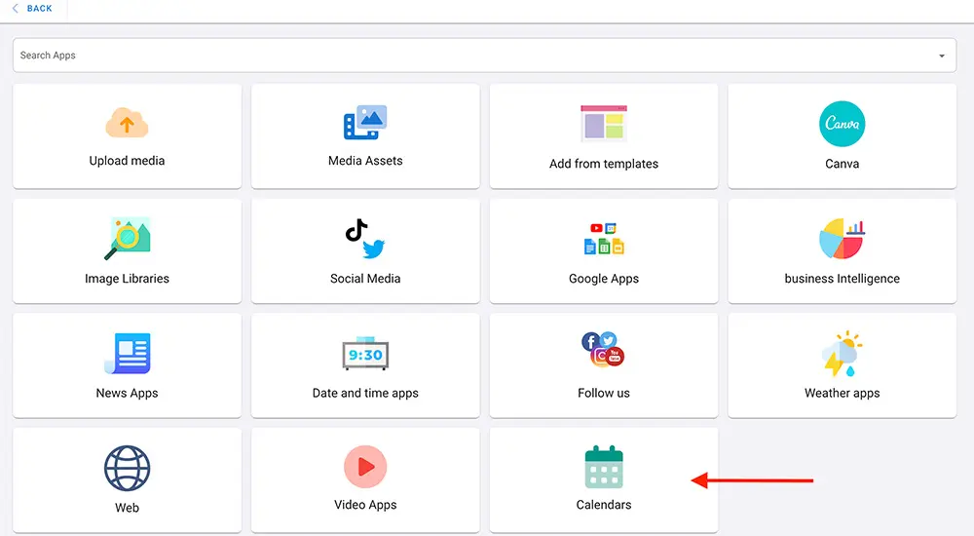This screenshot has width=974, height=536.
Task: Open Social Media TikTok and Twitter icon
Action: 365,239
